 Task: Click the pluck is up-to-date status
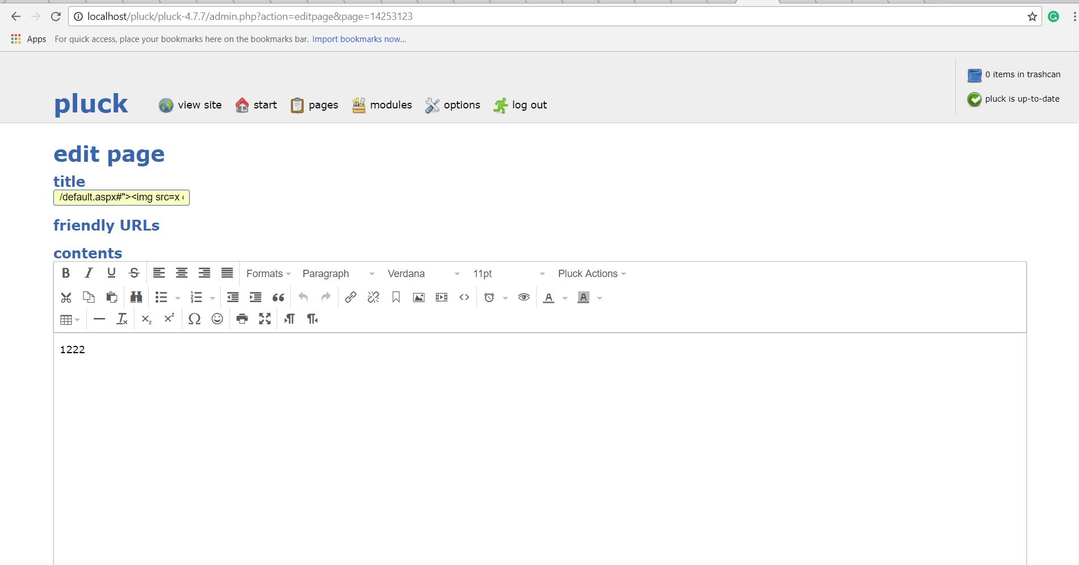pos(1013,99)
